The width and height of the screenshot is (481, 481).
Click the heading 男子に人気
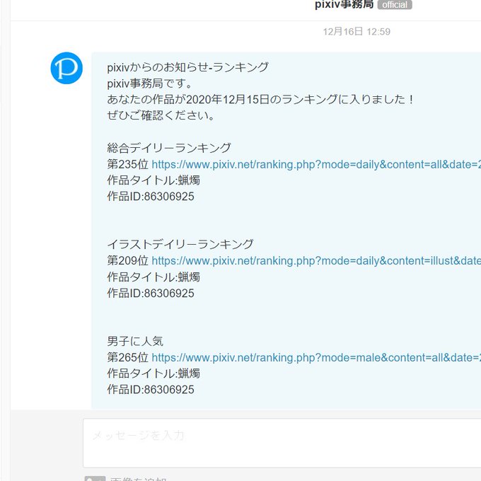135,341
